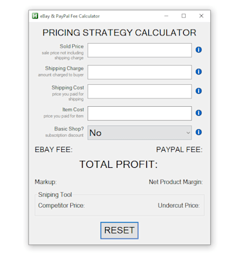This screenshot has width=245, height=265.
Task: Minimize the eBay & PayPal Fee Calculator window
Action: tap(166, 16)
